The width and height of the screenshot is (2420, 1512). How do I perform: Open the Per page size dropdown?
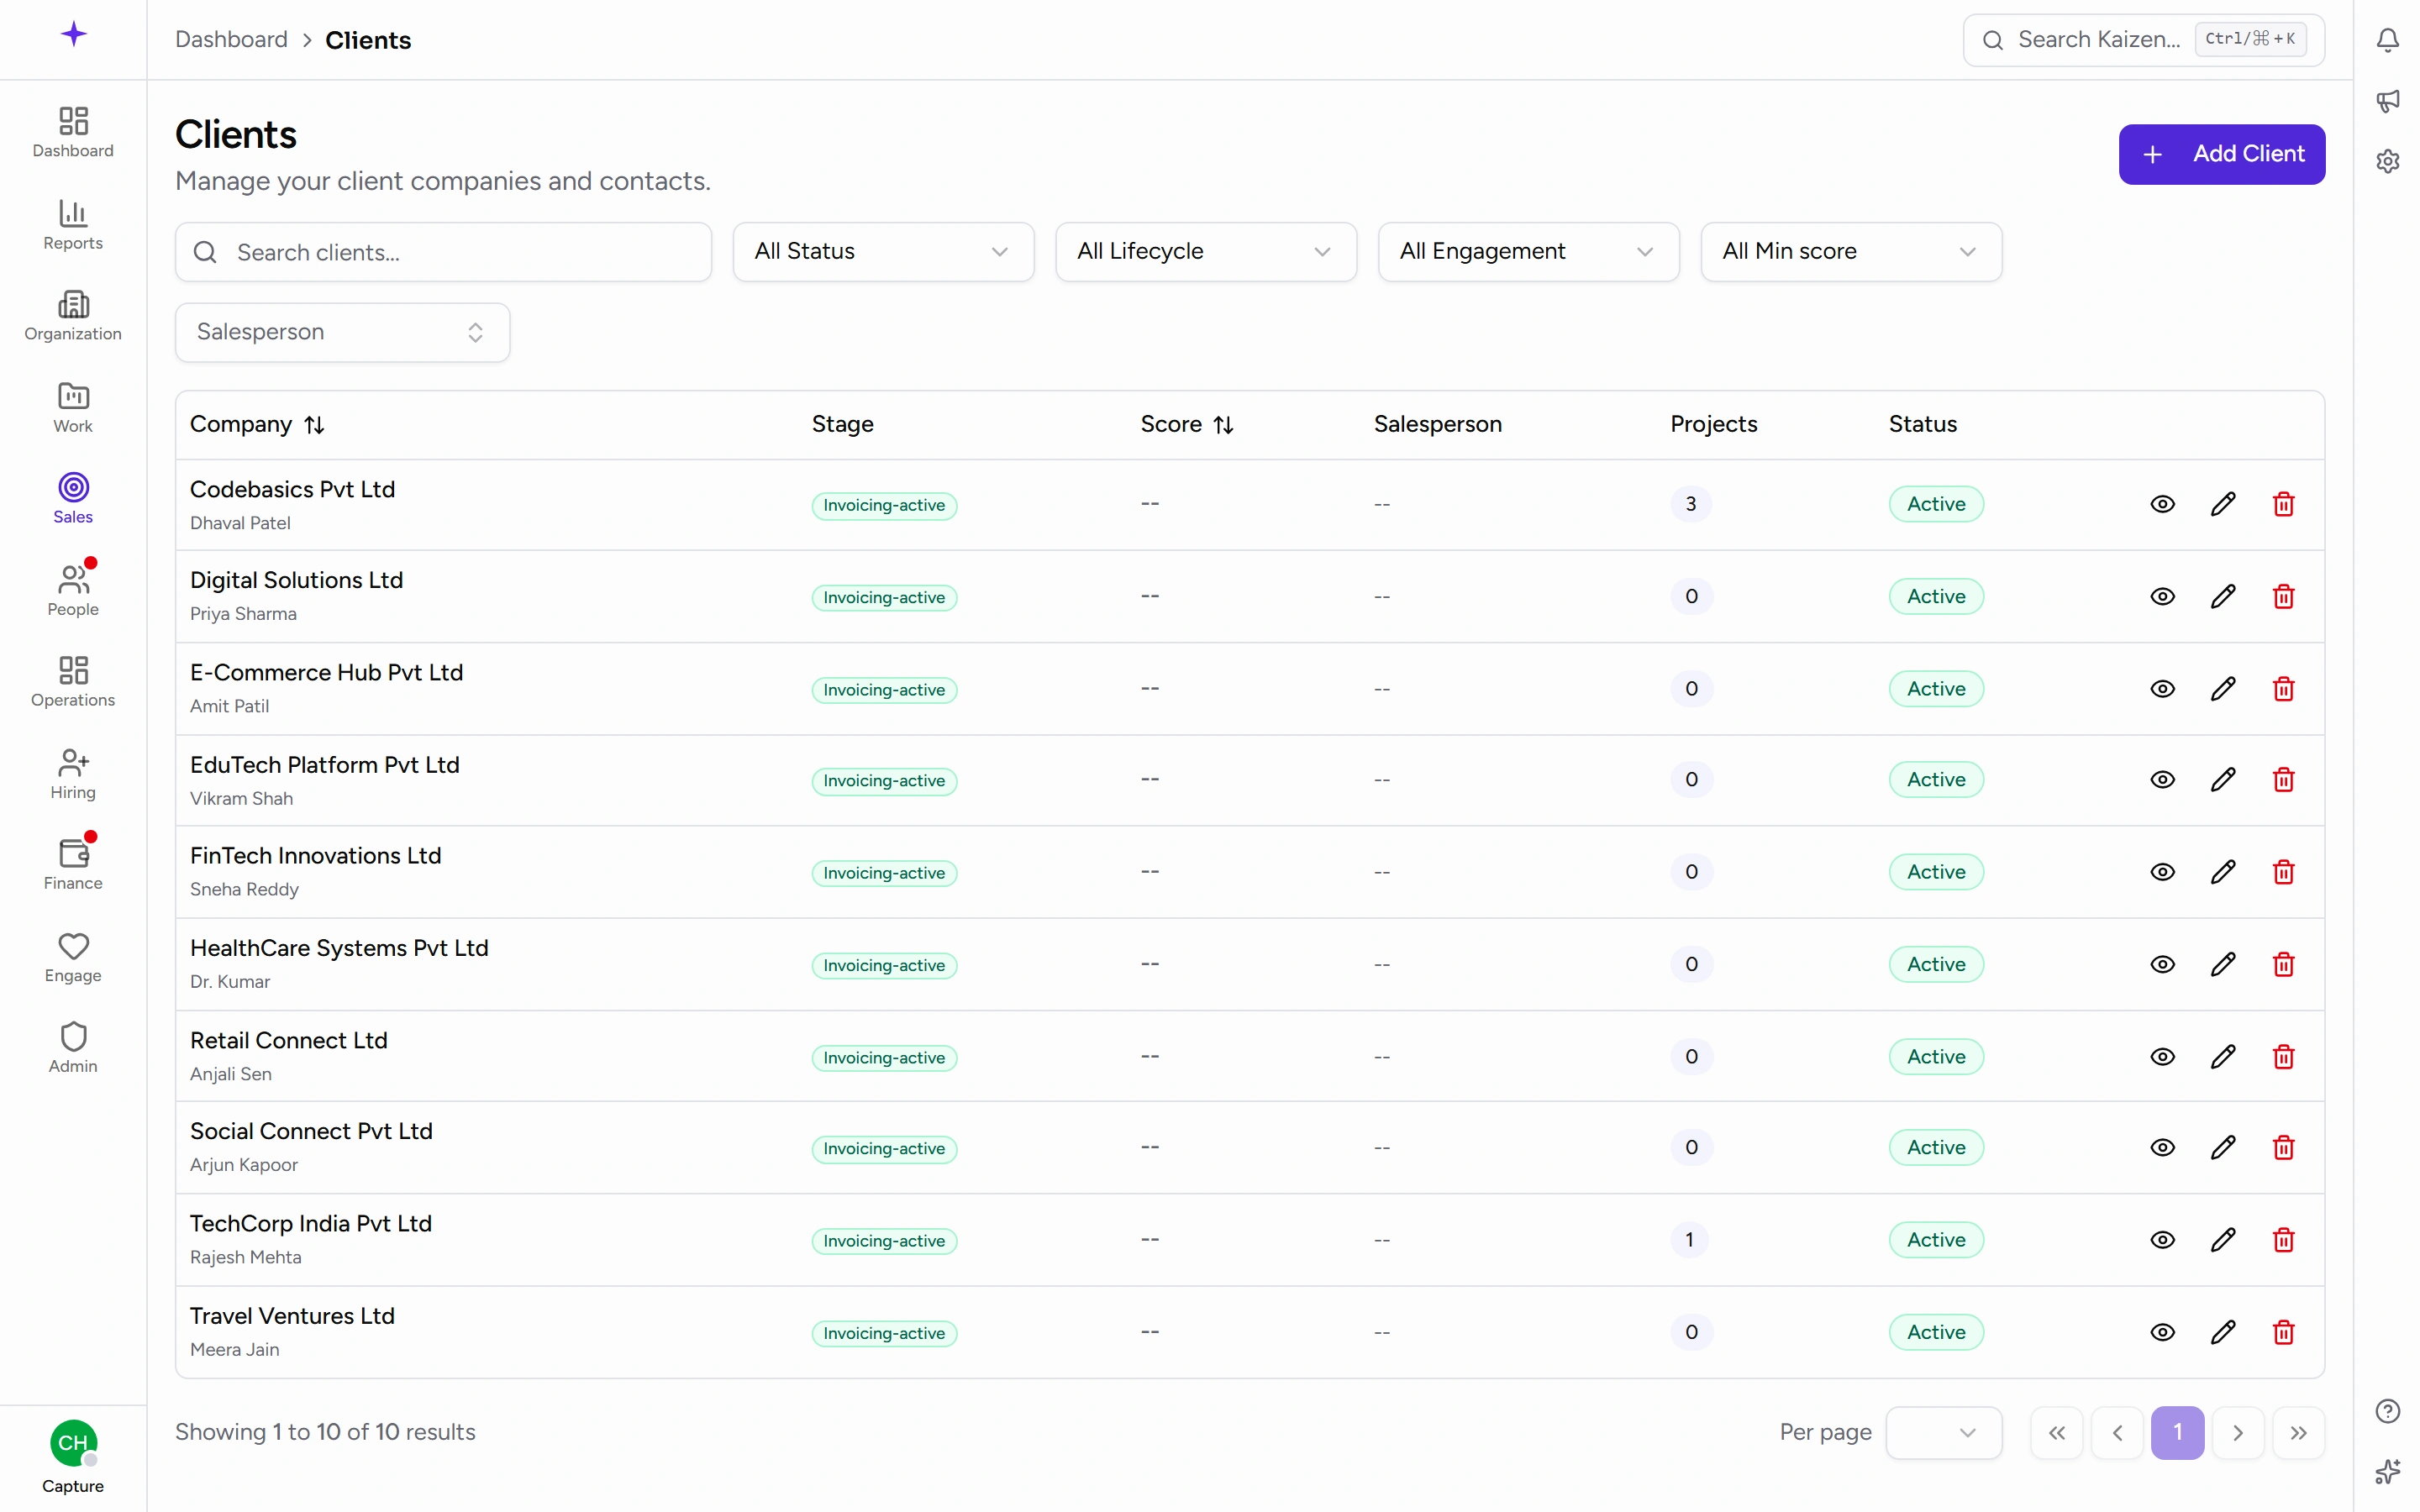(1943, 1433)
